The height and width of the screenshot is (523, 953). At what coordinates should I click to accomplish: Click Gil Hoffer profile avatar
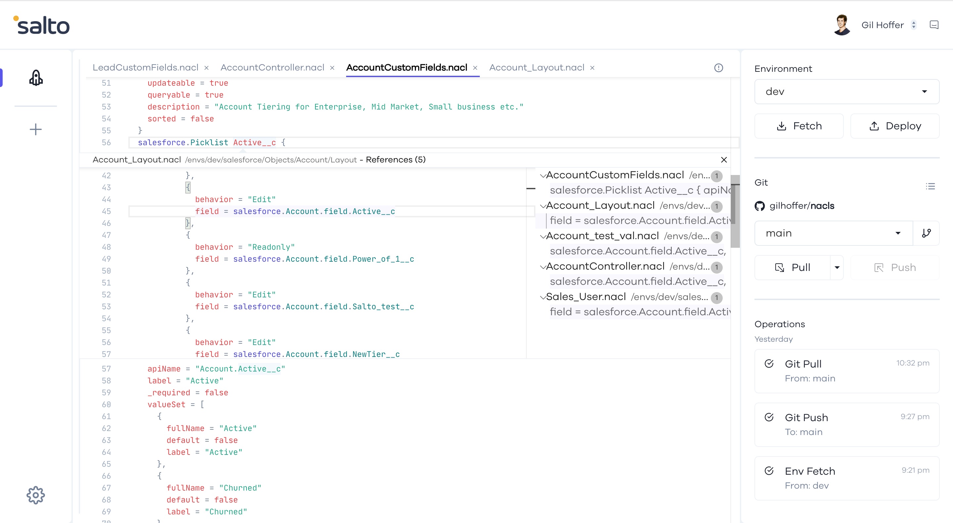pyautogui.click(x=842, y=25)
